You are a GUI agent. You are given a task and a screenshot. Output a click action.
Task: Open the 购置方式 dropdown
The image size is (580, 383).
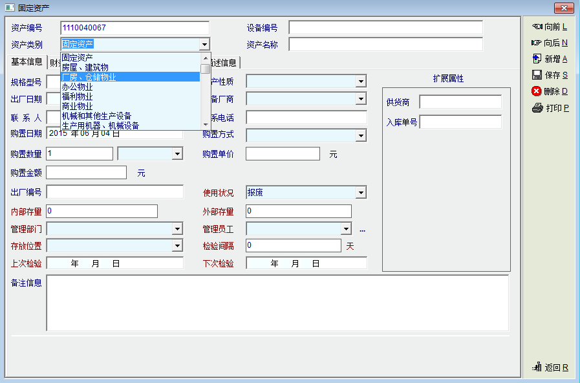[x=361, y=136]
